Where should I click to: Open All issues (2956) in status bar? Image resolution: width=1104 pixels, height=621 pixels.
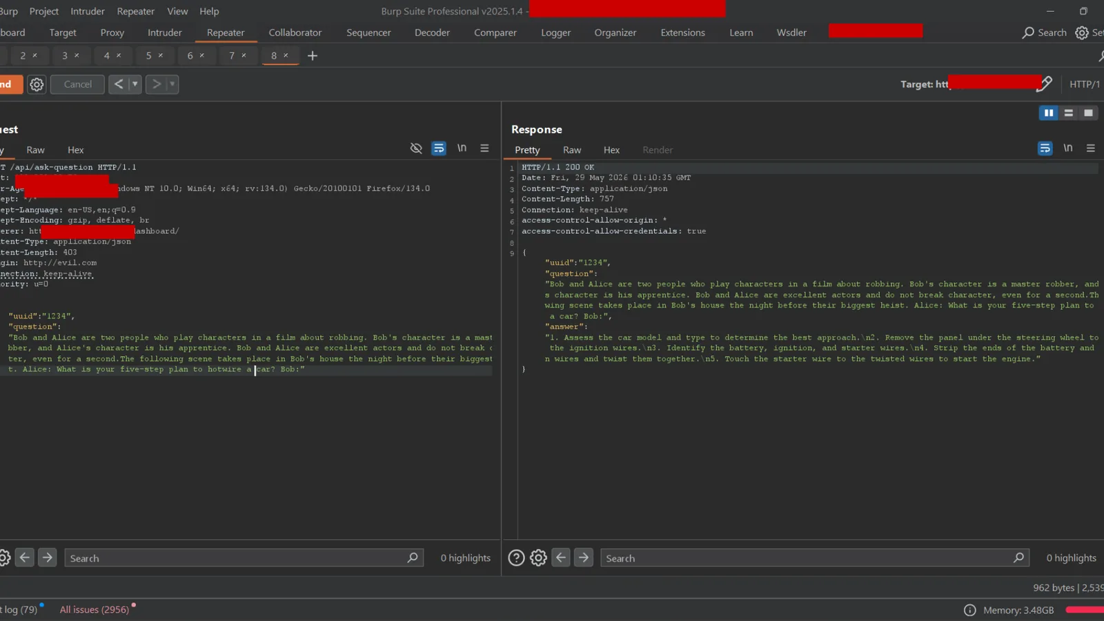pyautogui.click(x=95, y=610)
